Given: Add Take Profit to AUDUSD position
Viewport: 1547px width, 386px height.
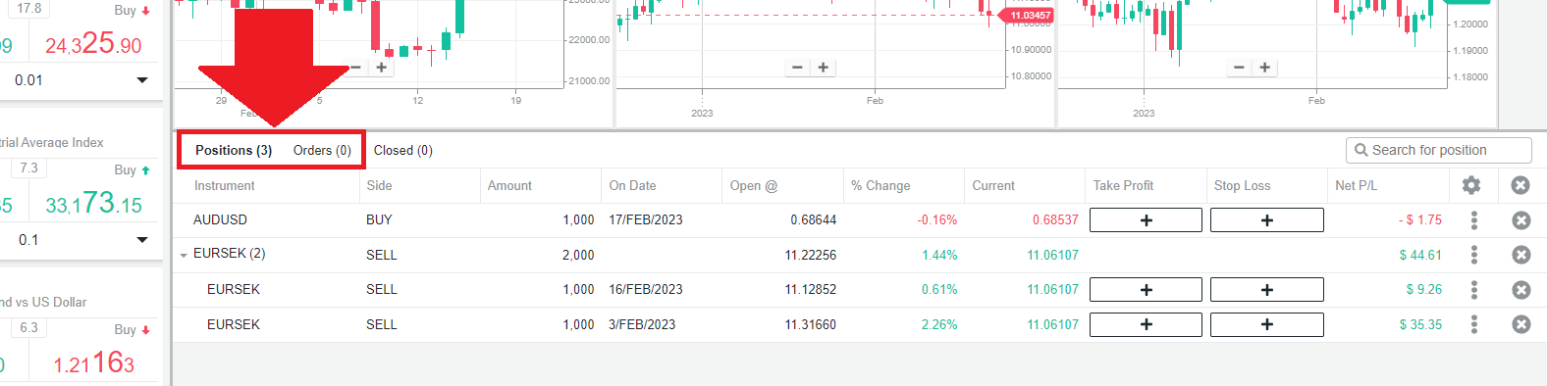Looking at the screenshot, I should pyautogui.click(x=1146, y=220).
